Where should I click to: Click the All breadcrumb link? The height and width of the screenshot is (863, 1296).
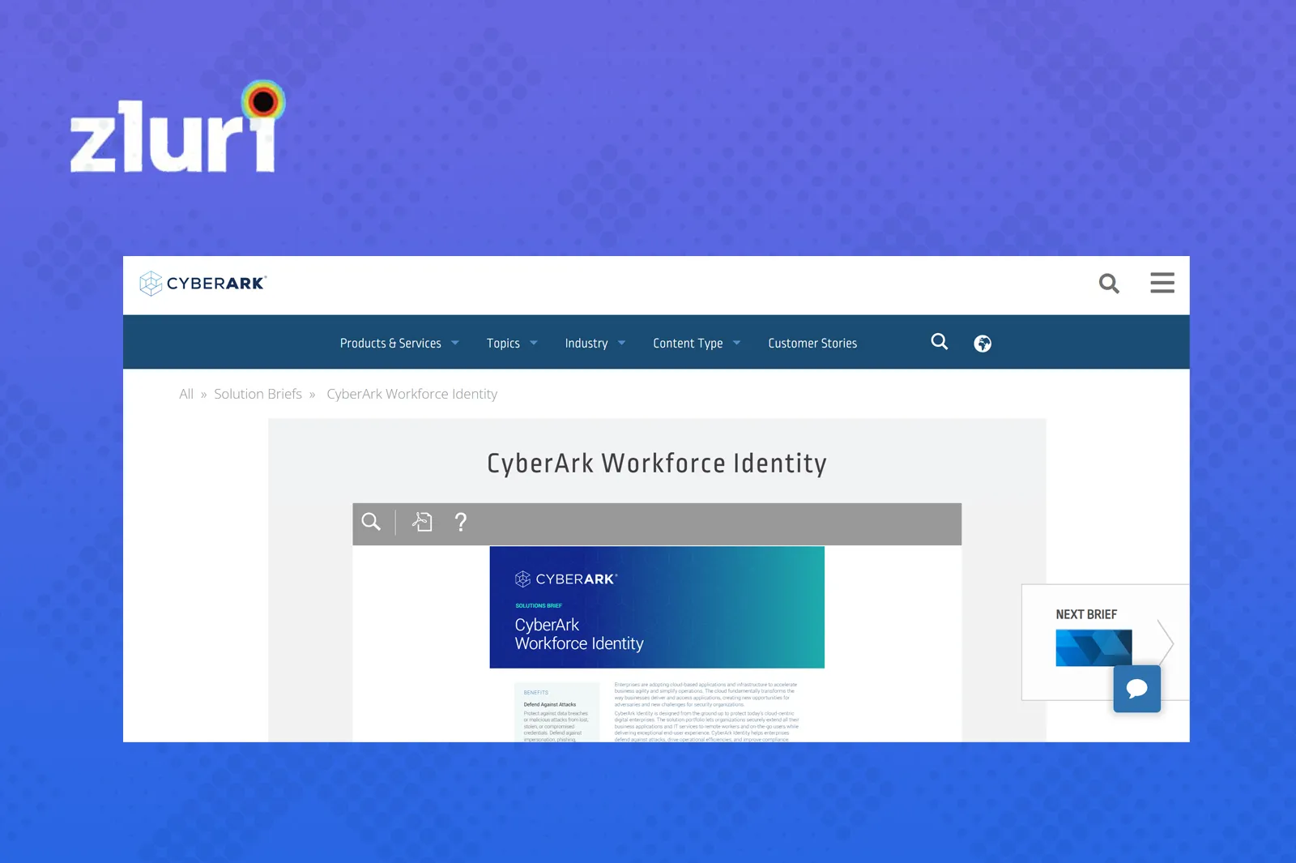[x=186, y=394]
